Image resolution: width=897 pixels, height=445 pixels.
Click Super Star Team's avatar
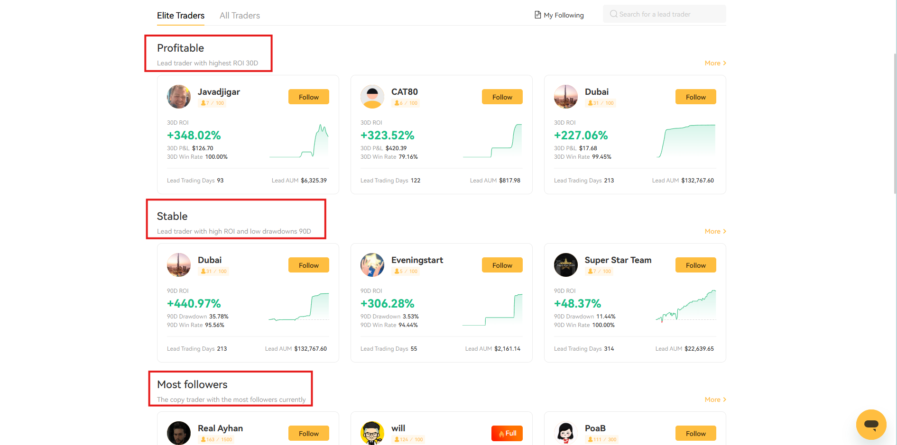[x=566, y=265]
